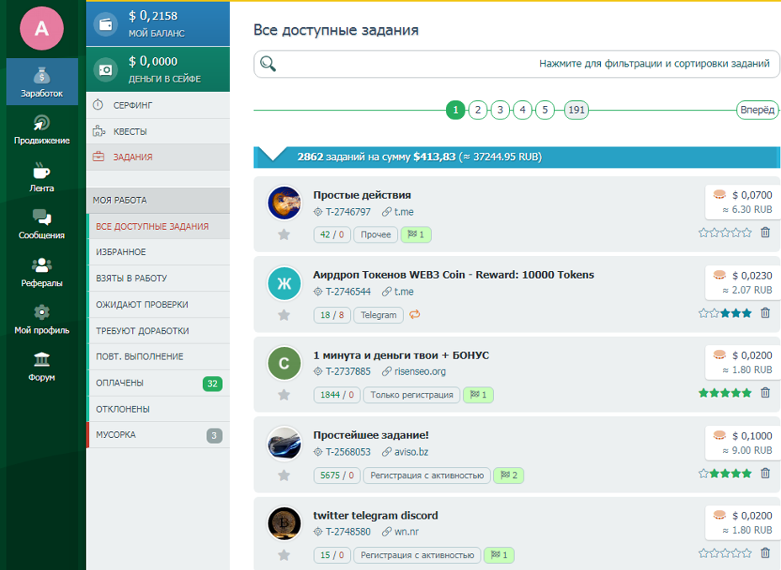Open the Квесты menu item
Viewport: 781px width, 570px height.
click(x=158, y=131)
